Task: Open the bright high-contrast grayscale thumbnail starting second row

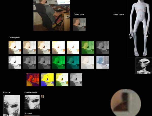Action: click(15, 62)
